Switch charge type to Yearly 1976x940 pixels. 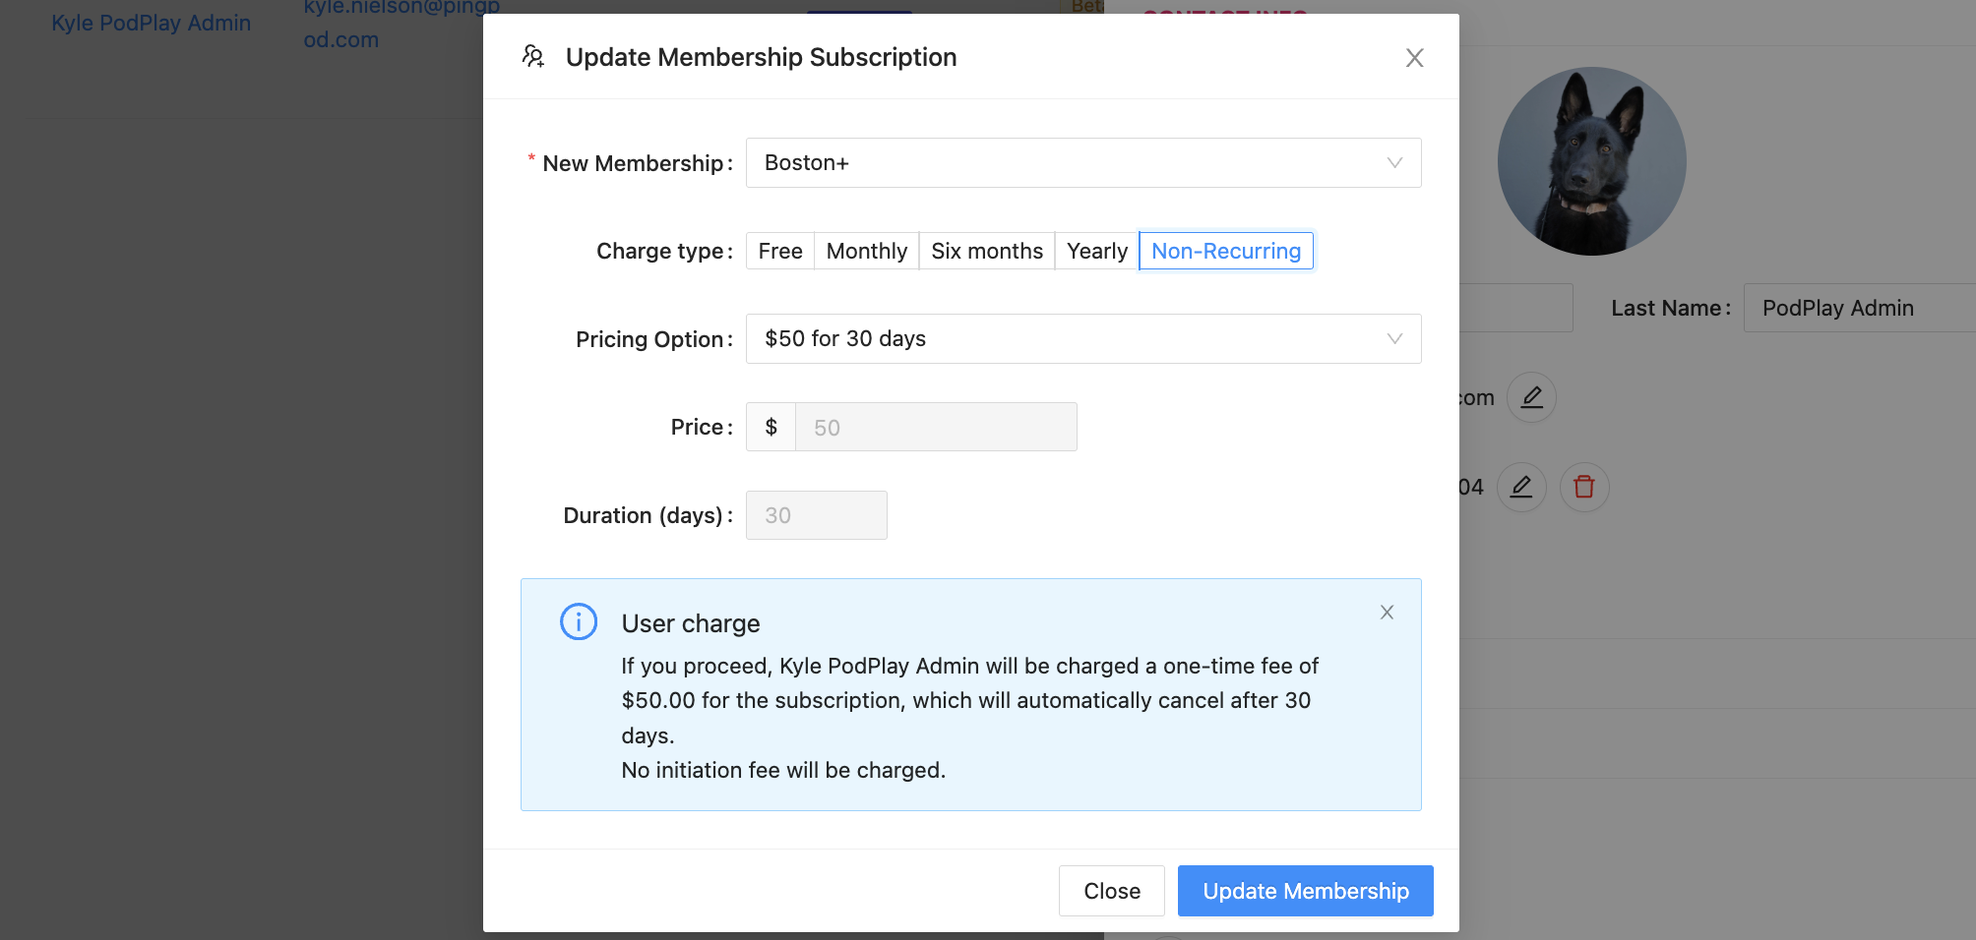tap(1096, 251)
